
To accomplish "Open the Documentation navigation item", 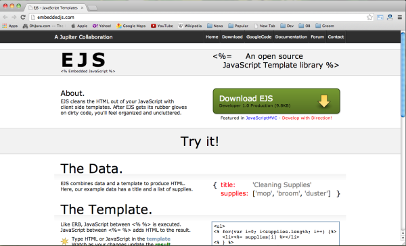I will click(x=291, y=37).
